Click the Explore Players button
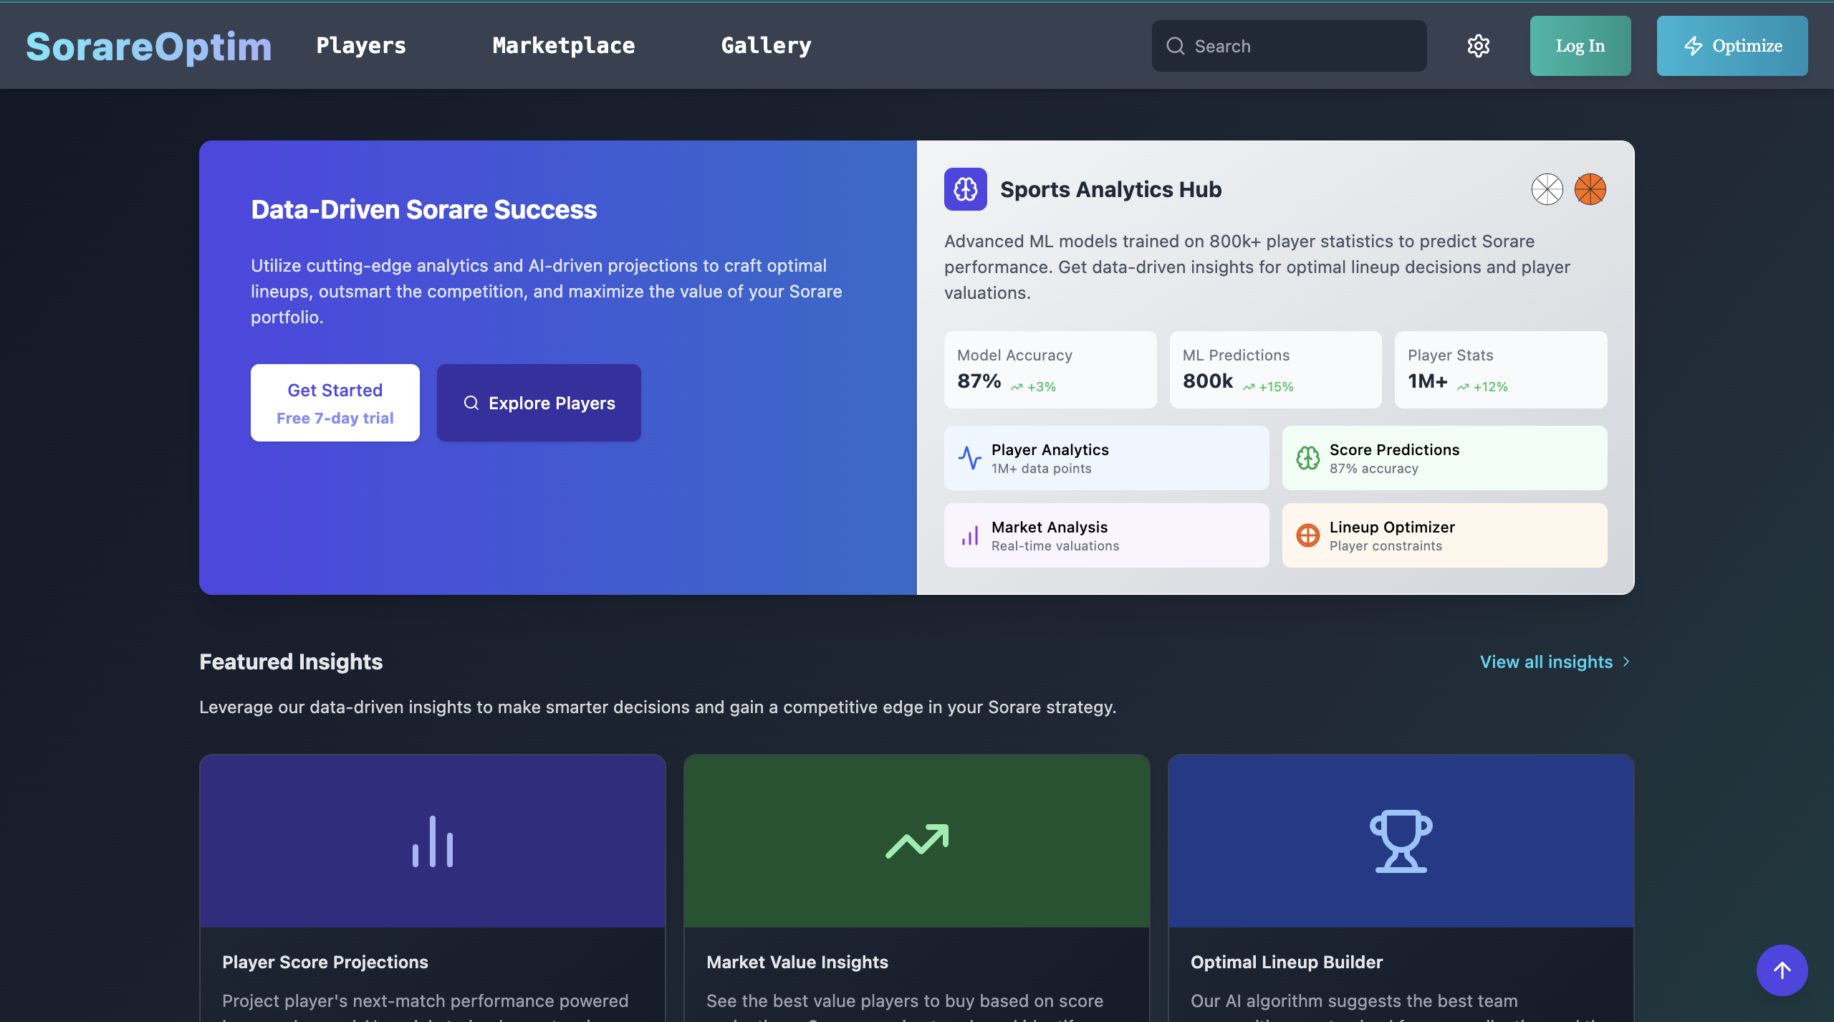Screen dimensions: 1834x1022 pos(539,403)
